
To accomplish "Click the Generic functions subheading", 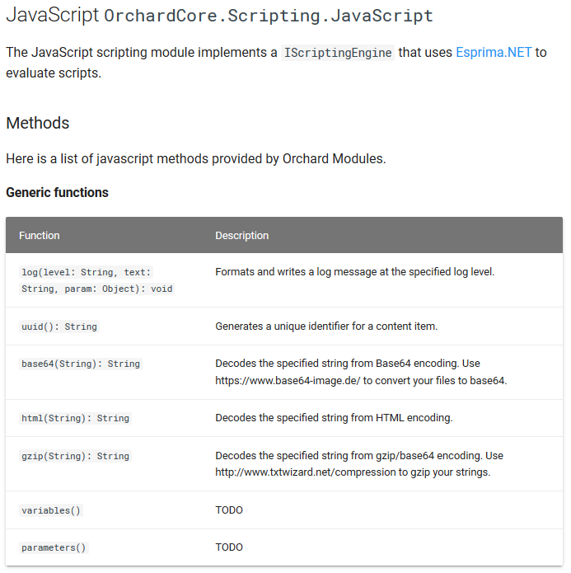I will 58,193.
